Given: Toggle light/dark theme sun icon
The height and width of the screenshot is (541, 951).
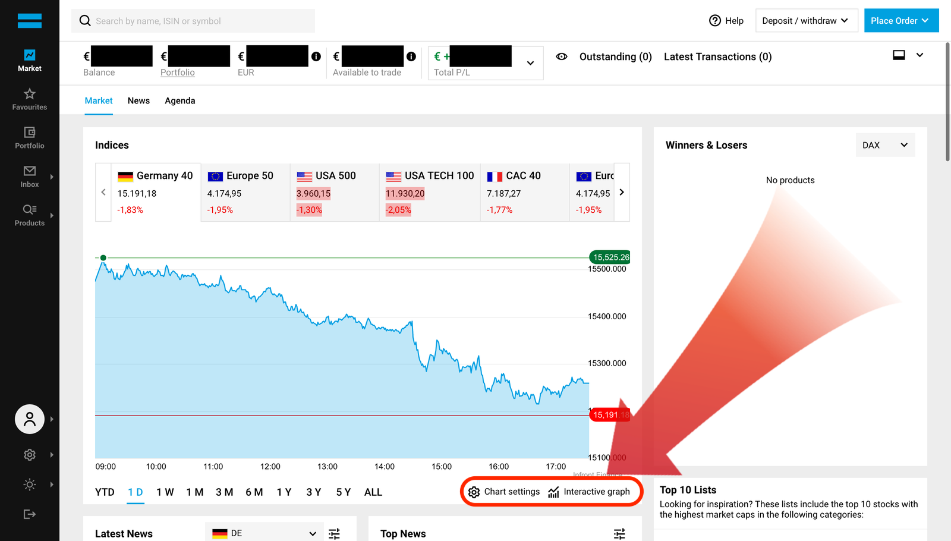Looking at the screenshot, I should 30,485.
